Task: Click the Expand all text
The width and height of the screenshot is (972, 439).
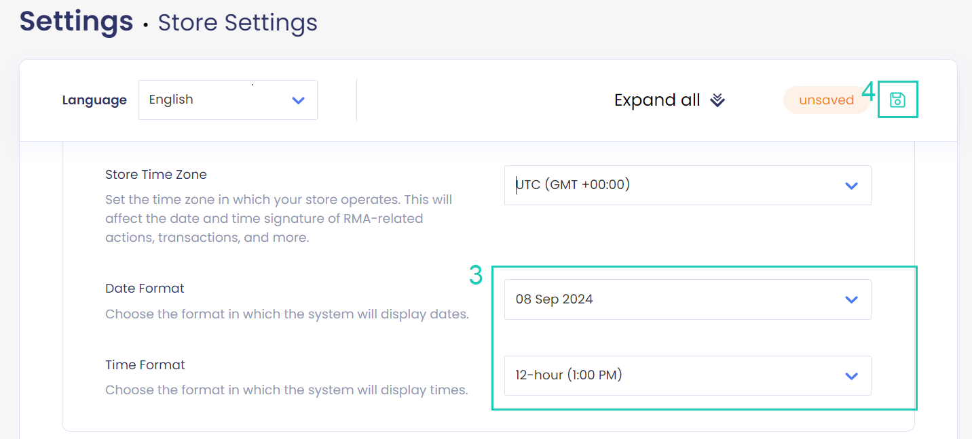Action: point(657,100)
